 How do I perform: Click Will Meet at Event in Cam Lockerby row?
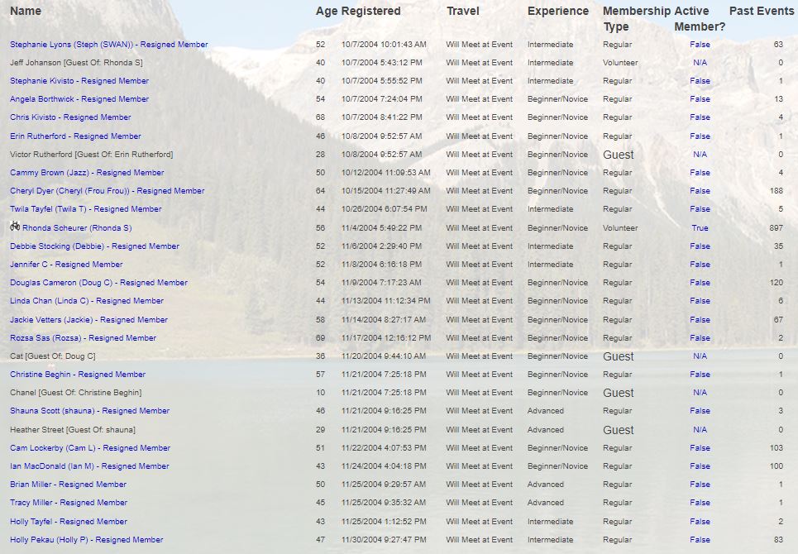[480, 448]
